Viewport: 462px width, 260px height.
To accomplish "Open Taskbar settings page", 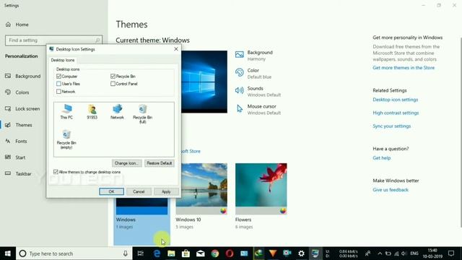I will pos(18,173).
